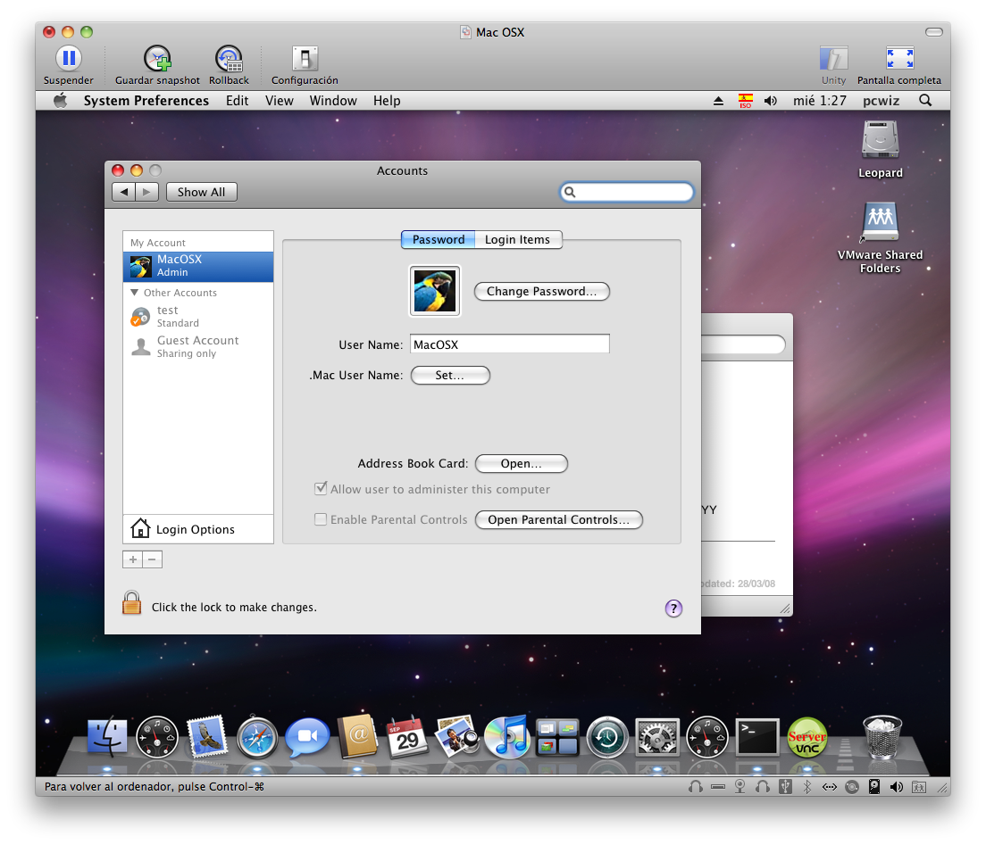Open the Terminal from the dock
986x845 pixels.
(x=756, y=738)
